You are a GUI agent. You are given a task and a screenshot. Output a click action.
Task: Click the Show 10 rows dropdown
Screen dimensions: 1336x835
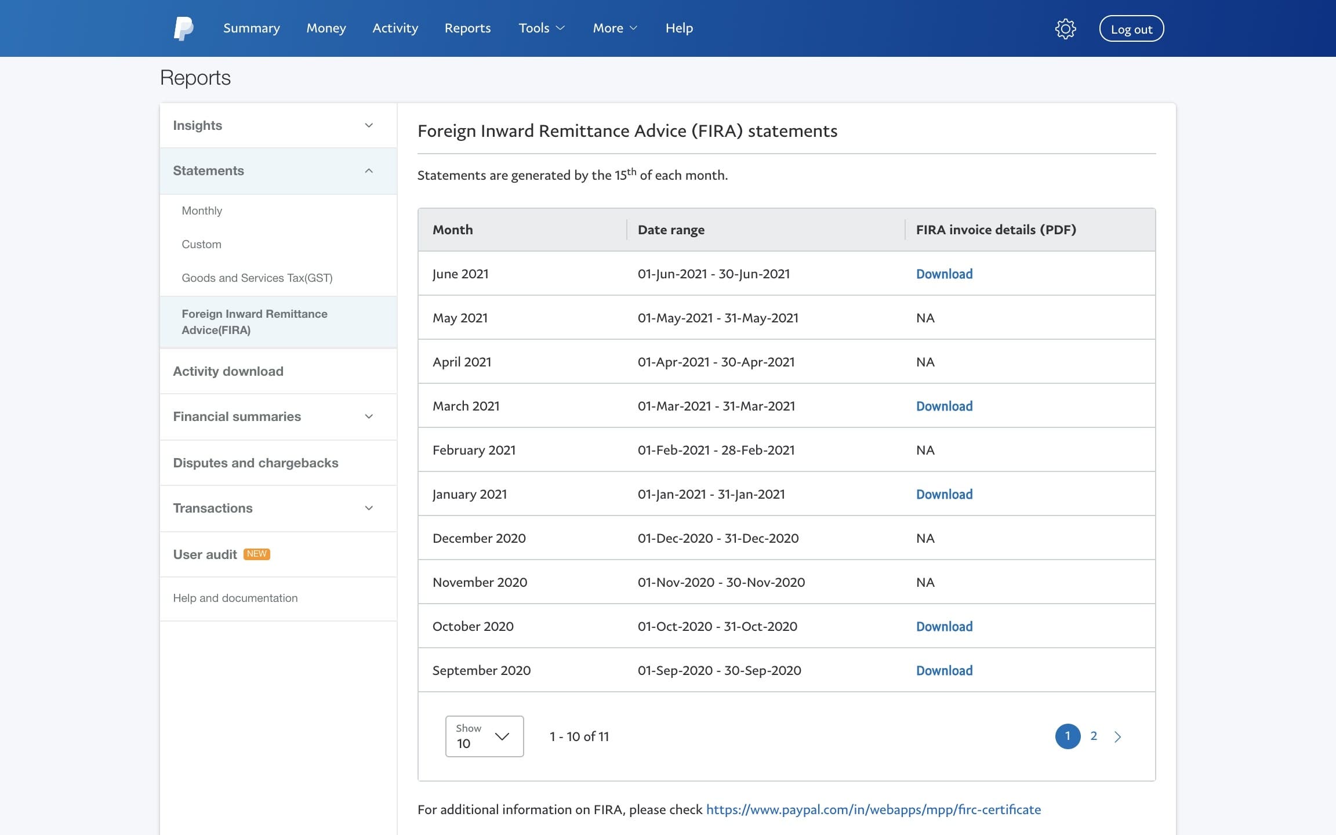tap(484, 736)
